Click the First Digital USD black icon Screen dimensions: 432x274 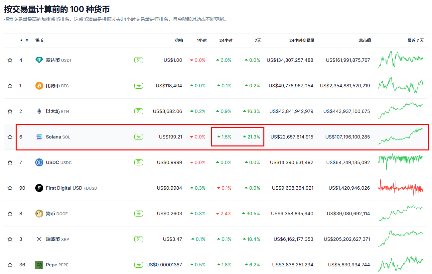coord(39,188)
